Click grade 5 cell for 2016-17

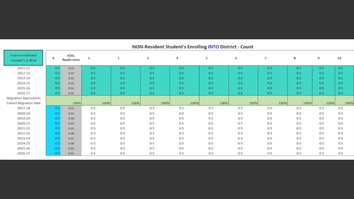tap(214, 93)
